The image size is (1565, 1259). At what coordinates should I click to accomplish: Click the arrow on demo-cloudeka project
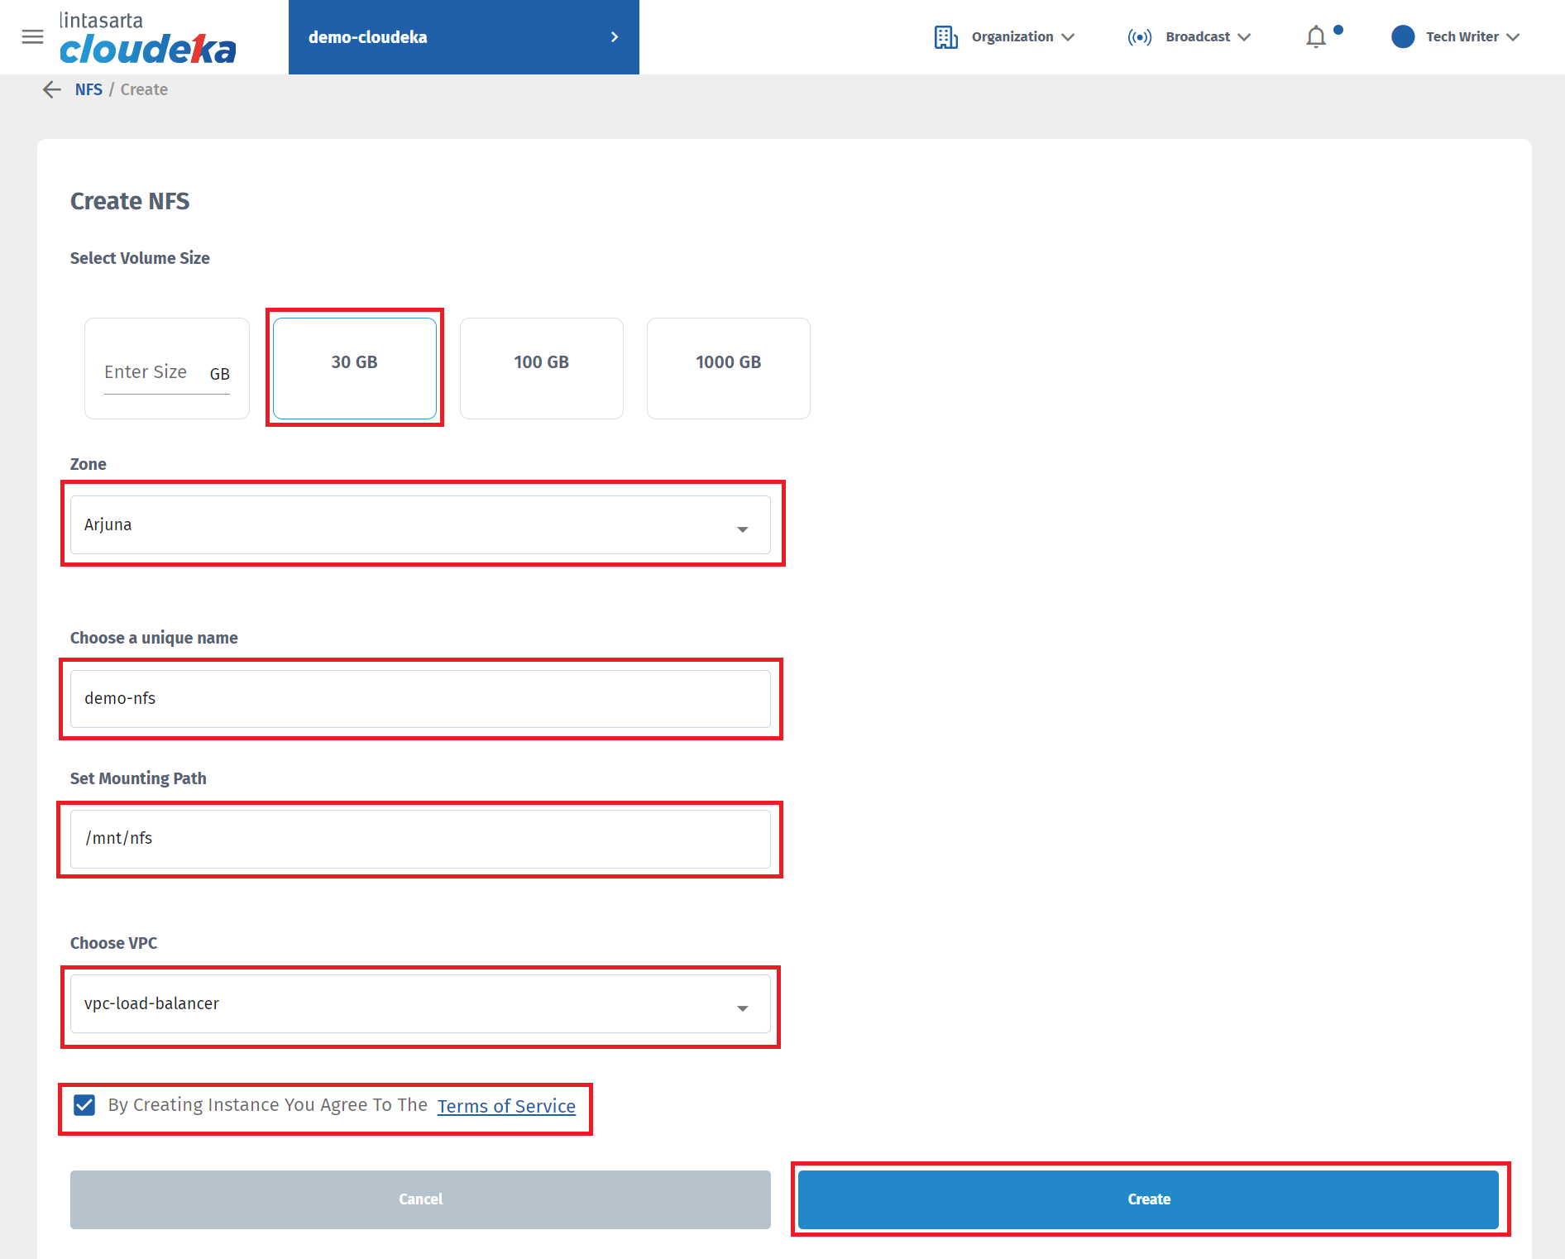[x=614, y=37]
